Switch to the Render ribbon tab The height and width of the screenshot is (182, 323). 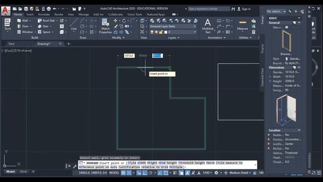(x=59, y=15)
